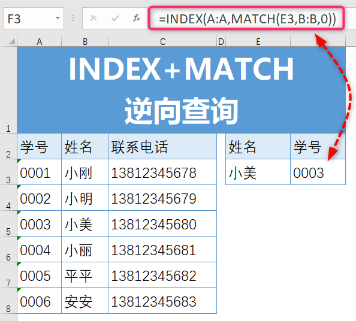Select result cell F3 showing 0003

click(x=318, y=172)
